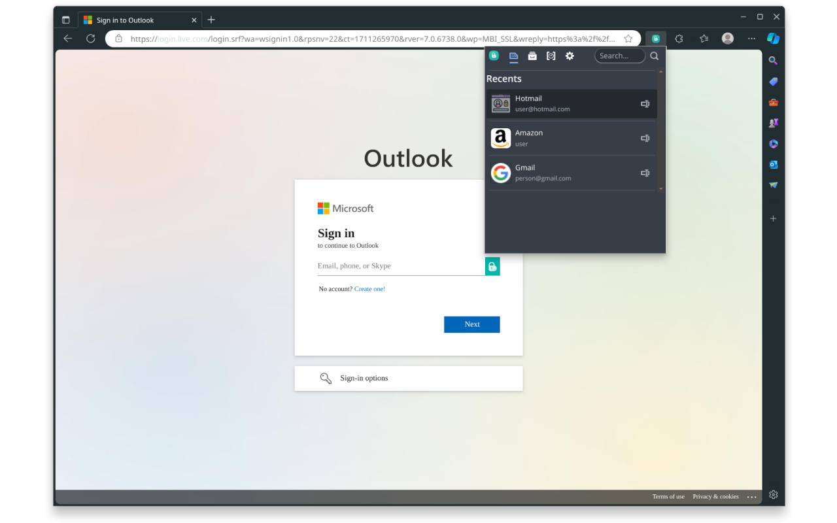Screen dimensions: 837x523
Task: Open the archive box tab in the popup
Action: pos(532,56)
